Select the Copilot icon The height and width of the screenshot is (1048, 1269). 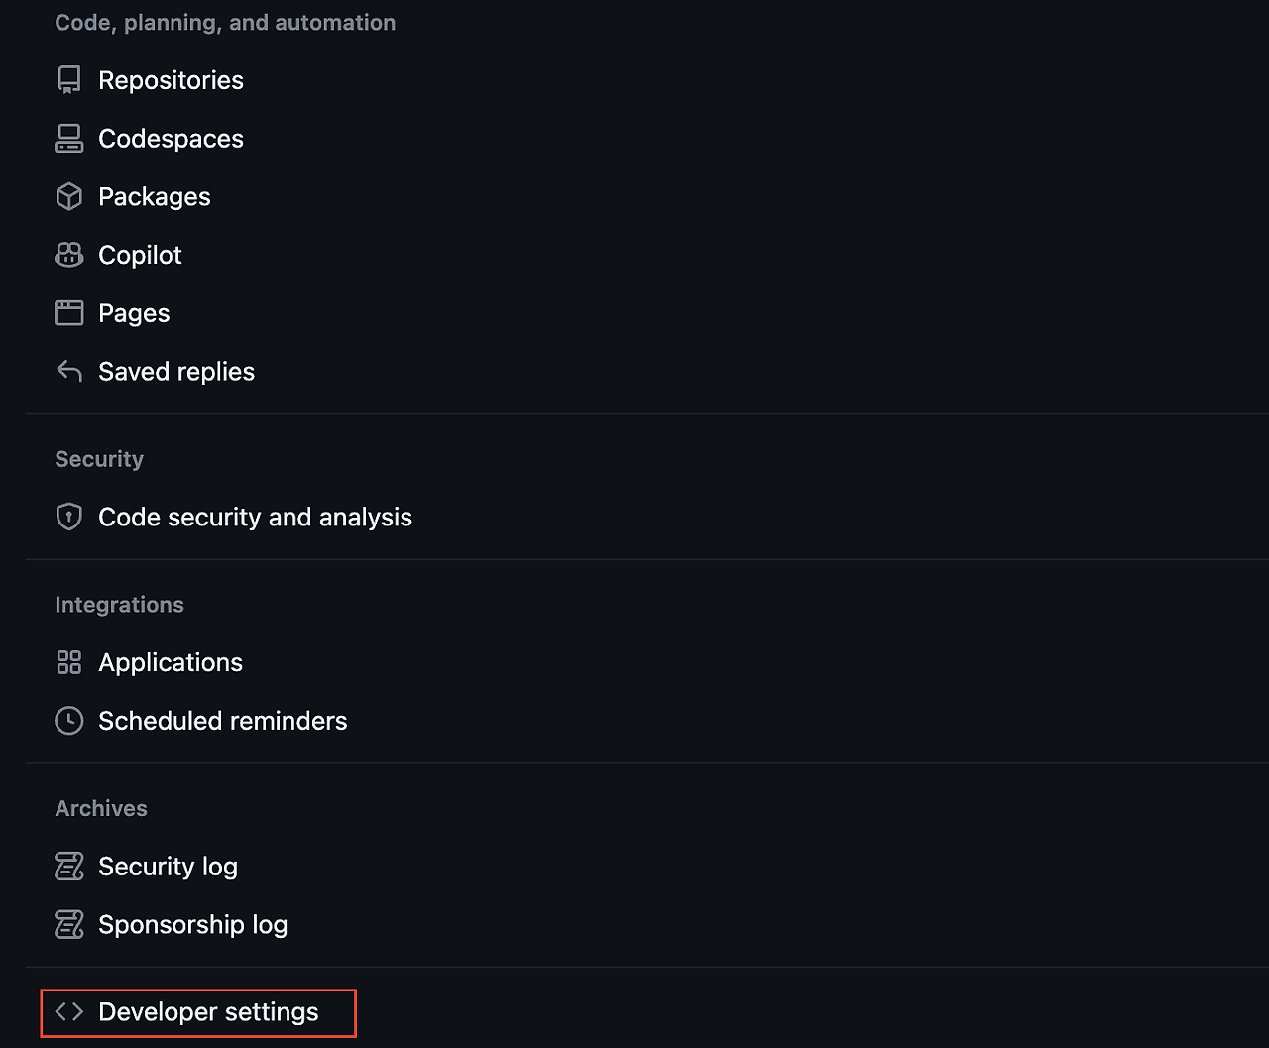(68, 255)
